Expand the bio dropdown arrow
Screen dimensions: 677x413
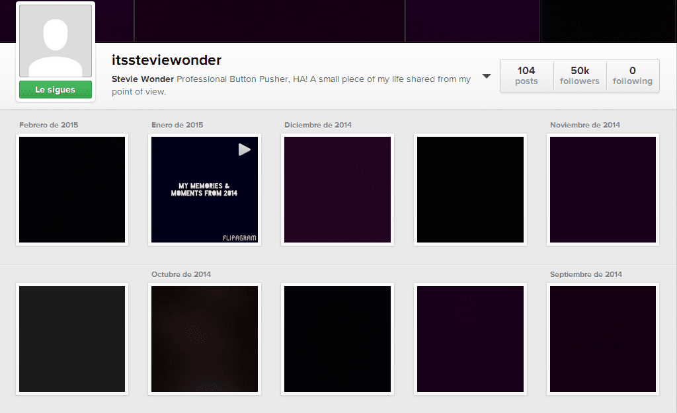point(487,77)
